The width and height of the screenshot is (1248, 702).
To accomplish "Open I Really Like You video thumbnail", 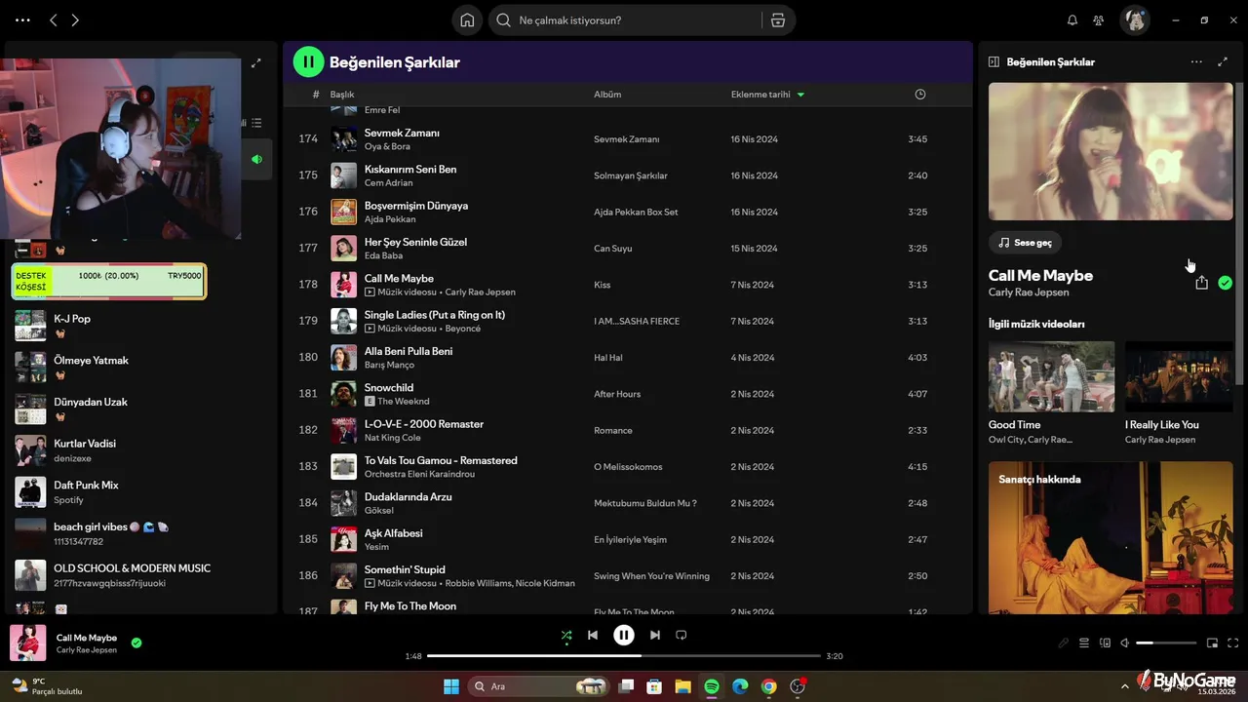I will [x=1179, y=376].
